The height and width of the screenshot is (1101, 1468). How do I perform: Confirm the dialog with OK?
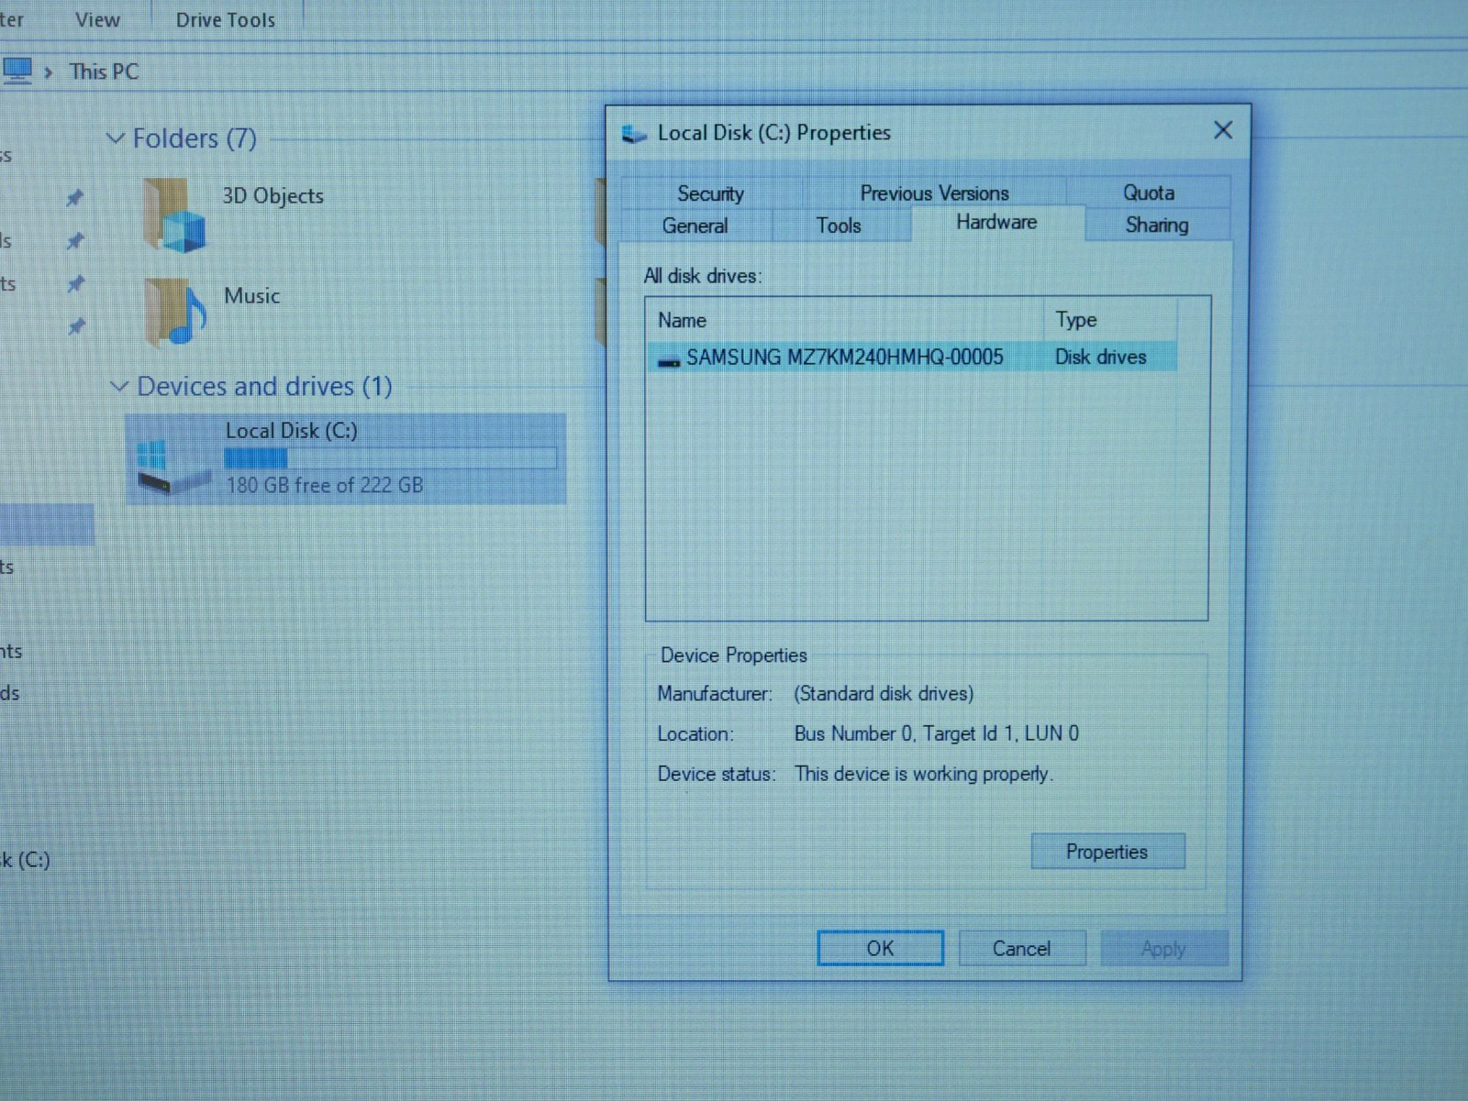point(880,949)
